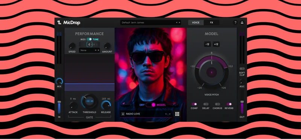Viewport: 301px width, 139px height.
Task: Switch to the next voice model from RADIO LOVE
Action: (x=170, y=114)
